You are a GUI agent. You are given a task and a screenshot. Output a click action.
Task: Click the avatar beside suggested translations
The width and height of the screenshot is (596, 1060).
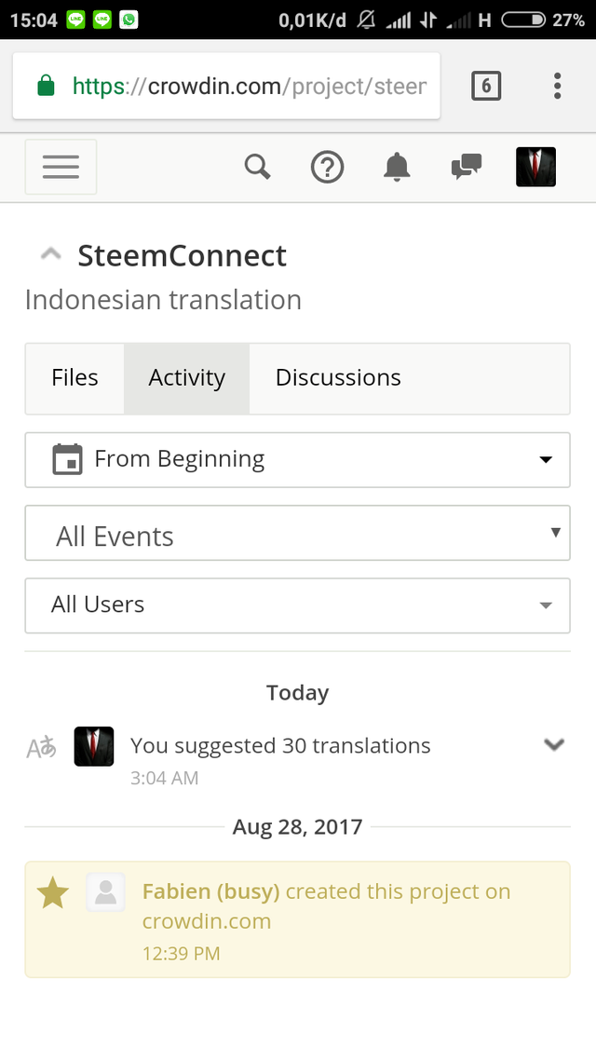[x=94, y=746]
